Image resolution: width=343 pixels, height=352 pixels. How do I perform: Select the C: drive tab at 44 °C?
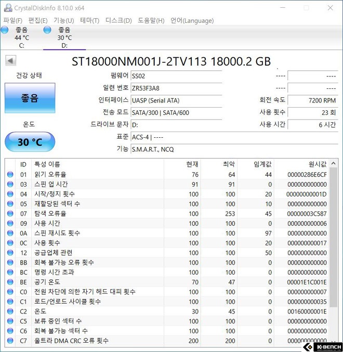click(21, 37)
